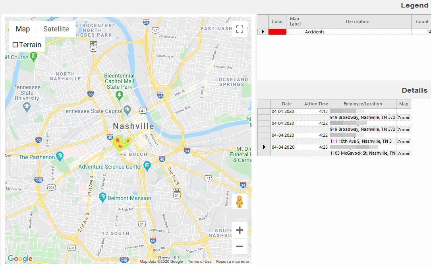Click the Google logo on the map
431x266 pixels.
pos(19,259)
